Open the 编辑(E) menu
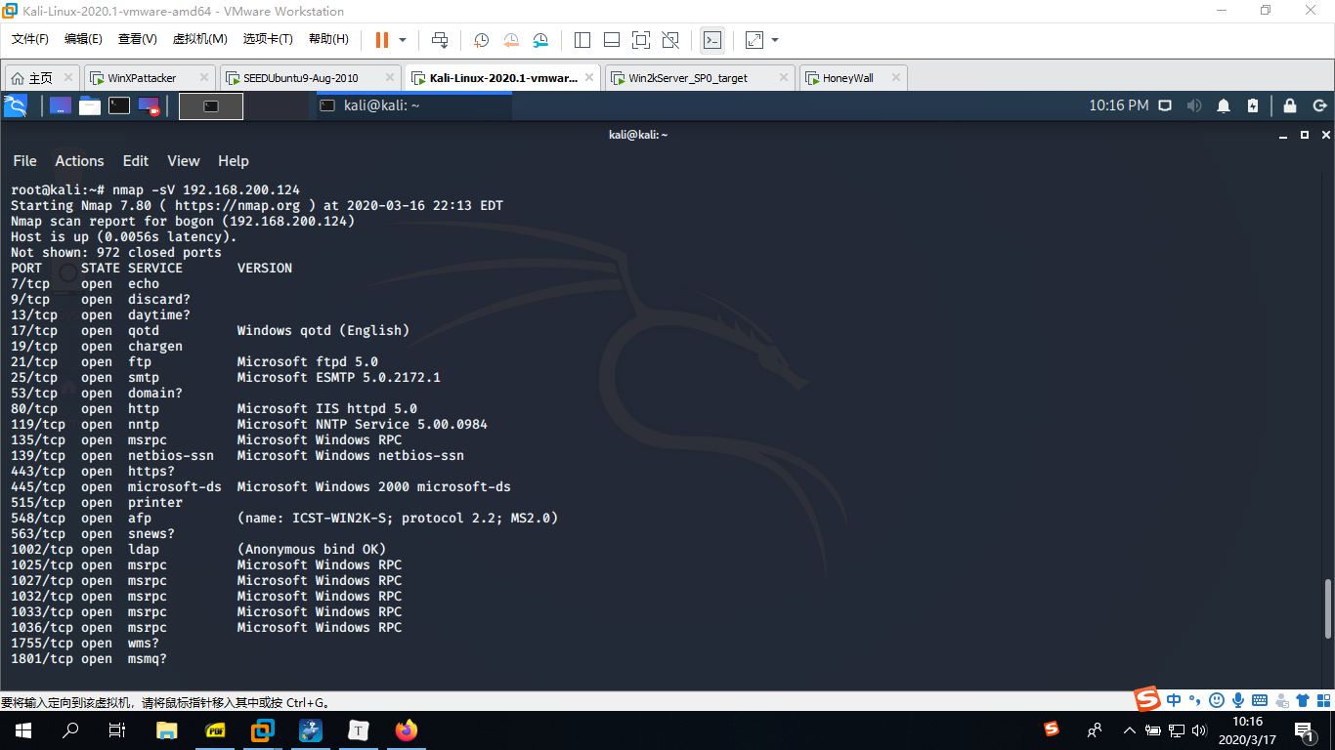1335x750 pixels. pos(83,39)
